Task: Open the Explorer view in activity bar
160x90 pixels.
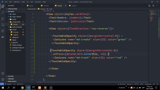Action: click(3, 6)
